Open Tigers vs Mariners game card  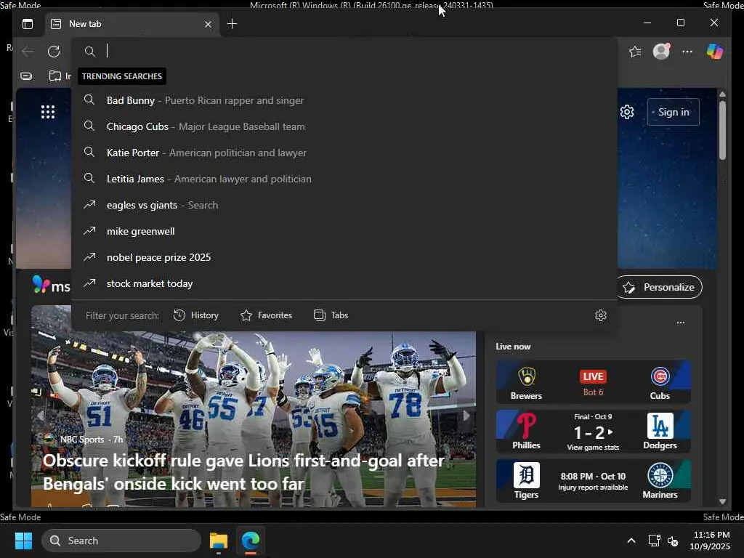coord(593,481)
